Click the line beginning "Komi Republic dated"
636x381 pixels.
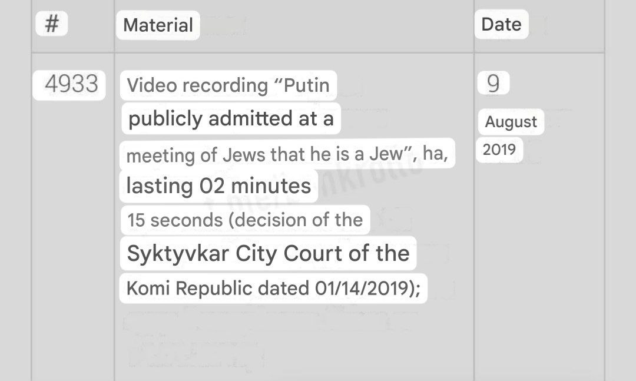(273, 289)
